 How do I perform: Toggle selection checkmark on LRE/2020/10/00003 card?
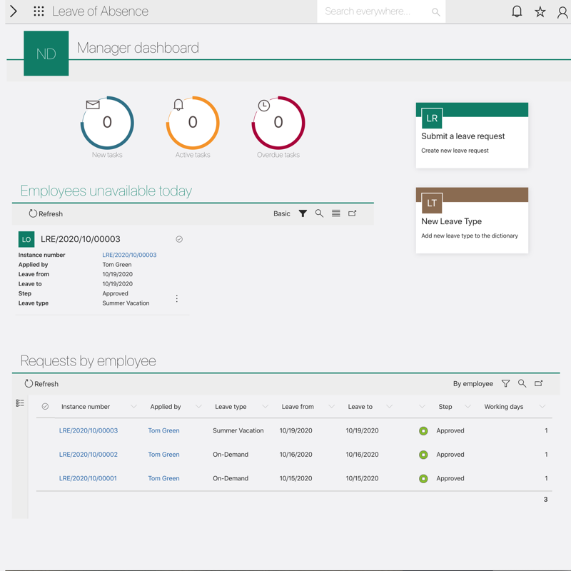click(179, 239)
